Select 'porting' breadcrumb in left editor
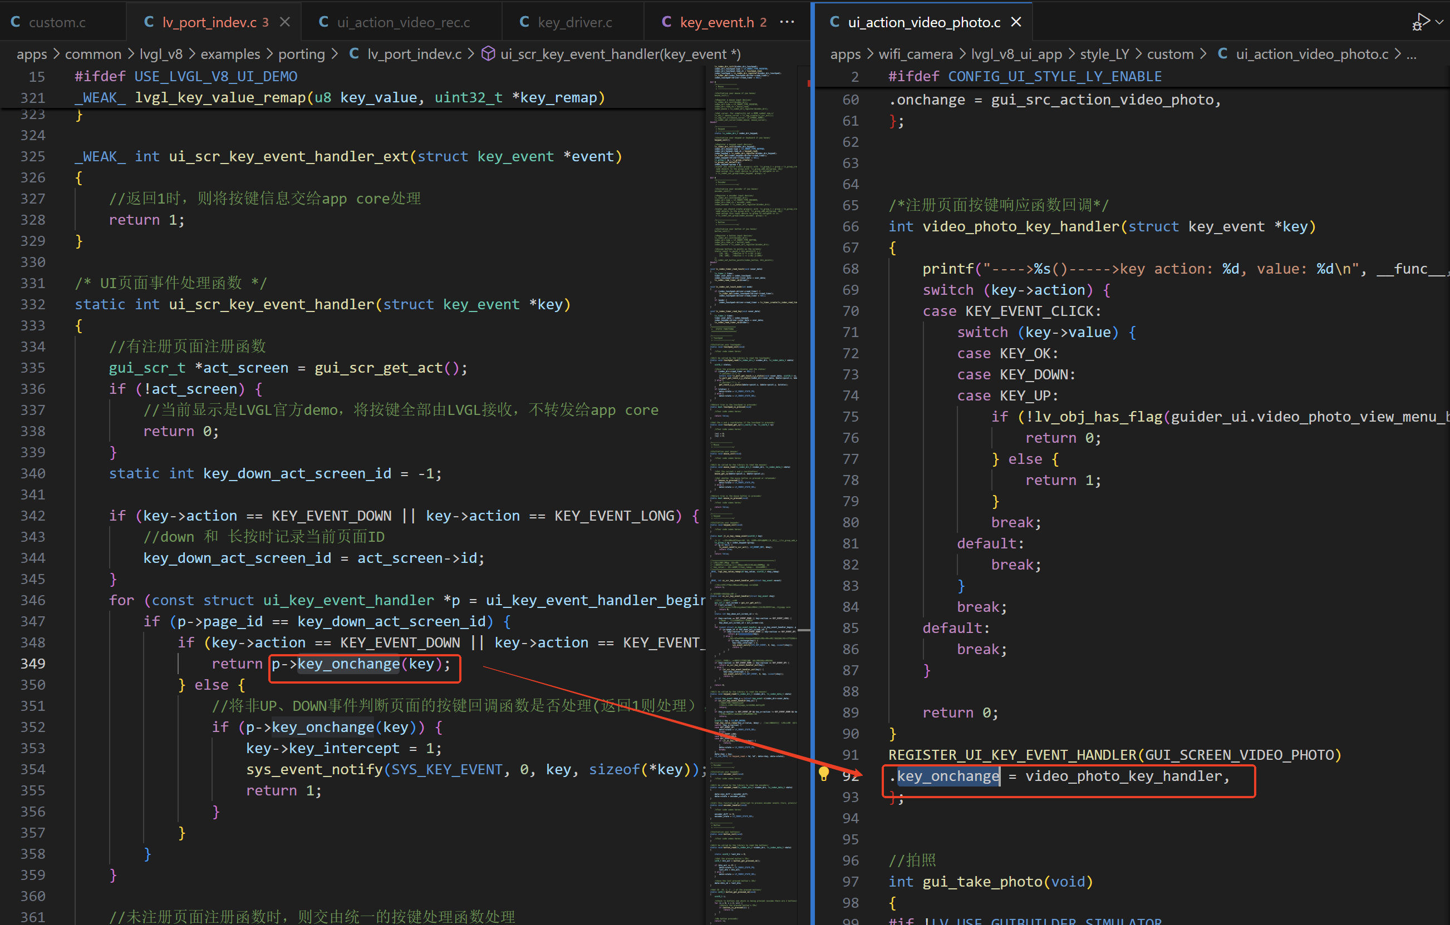The image size is (1450, 925). click(x=301, y=54)
